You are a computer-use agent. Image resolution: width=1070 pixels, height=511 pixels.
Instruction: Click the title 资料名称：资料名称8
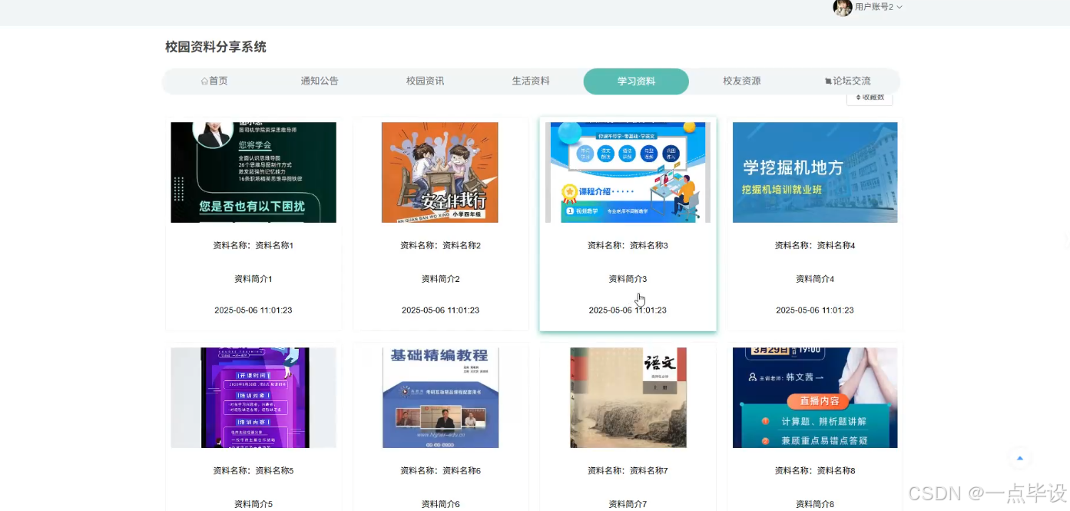click(x=815, y=471)
